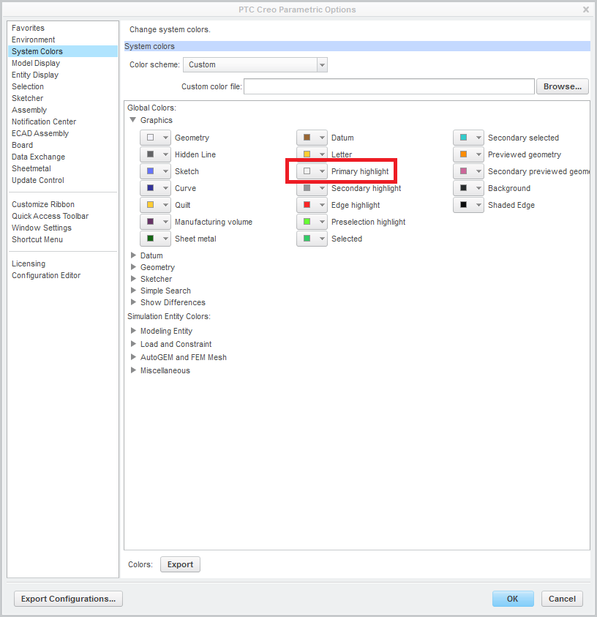Expand the Load and Constraint section

(133, 344)
